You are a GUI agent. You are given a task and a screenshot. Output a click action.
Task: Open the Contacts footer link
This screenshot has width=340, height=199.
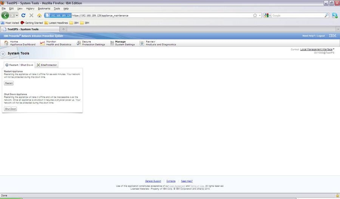click(171, 181)
